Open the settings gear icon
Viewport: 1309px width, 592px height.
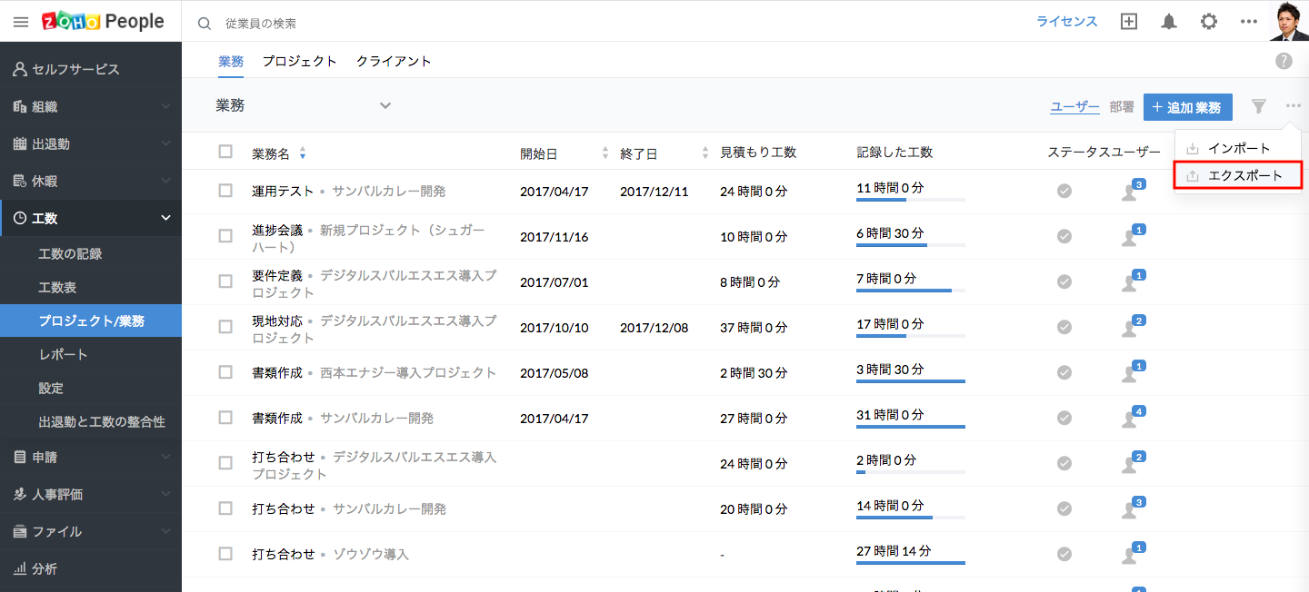click(x=1208, y=22)
